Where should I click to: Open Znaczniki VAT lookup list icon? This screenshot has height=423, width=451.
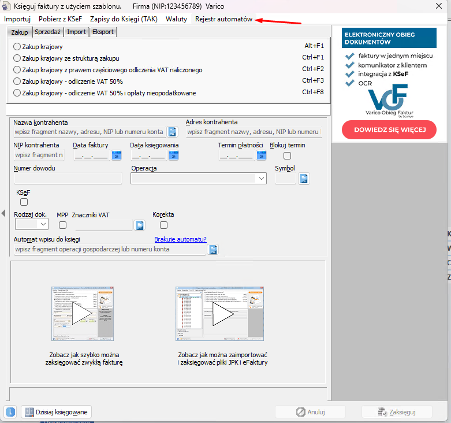point(139,225)
